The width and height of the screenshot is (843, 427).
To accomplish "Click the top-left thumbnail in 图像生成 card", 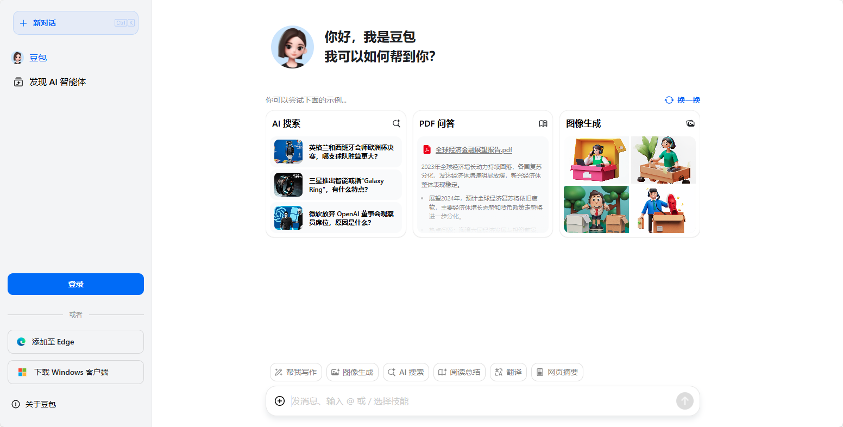I will [596, 160].
